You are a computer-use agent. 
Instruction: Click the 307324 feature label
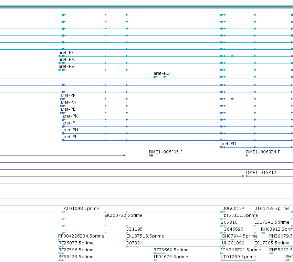134,243
